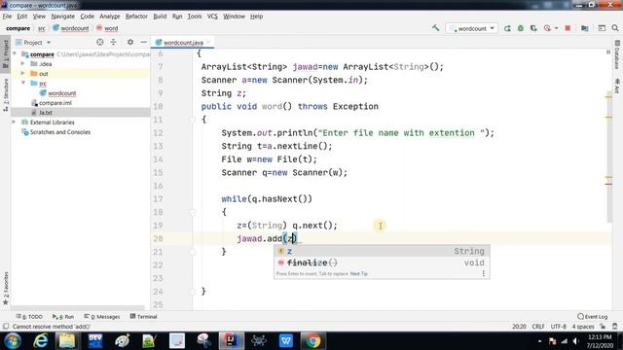This screenshot has height=350, width=623.
Task: Open the Event Log
Action: [593, 317]
